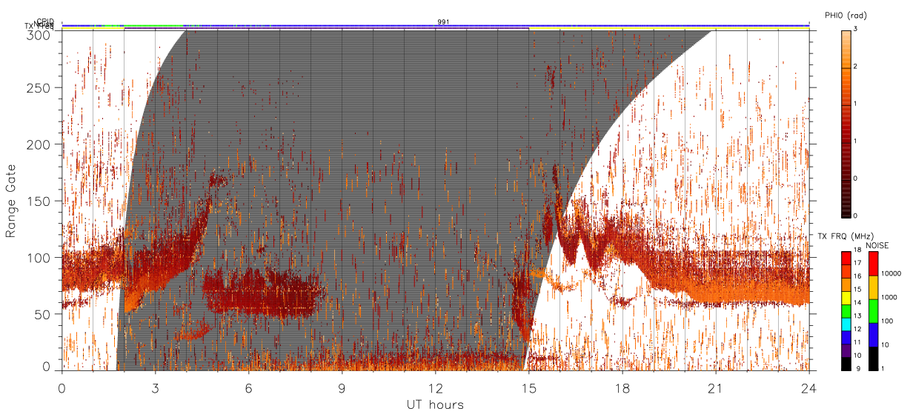Select the 'PHI0 (rad)' colorbar title
Viewport: 910px width, 420px height.
tap(846, 15)
